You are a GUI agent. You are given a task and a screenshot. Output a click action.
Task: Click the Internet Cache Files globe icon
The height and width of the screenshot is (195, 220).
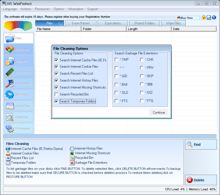[8, 149]
